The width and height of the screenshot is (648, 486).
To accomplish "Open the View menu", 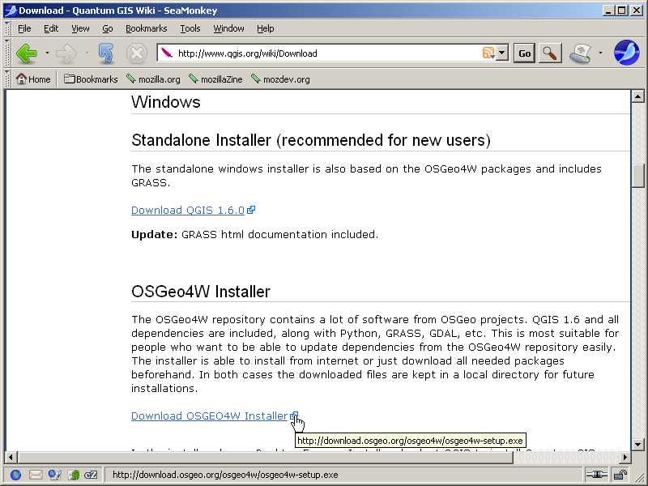I will click(x=80, y=28).
